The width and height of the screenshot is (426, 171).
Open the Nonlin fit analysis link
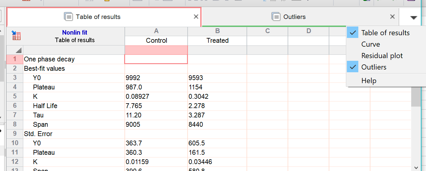75,33
